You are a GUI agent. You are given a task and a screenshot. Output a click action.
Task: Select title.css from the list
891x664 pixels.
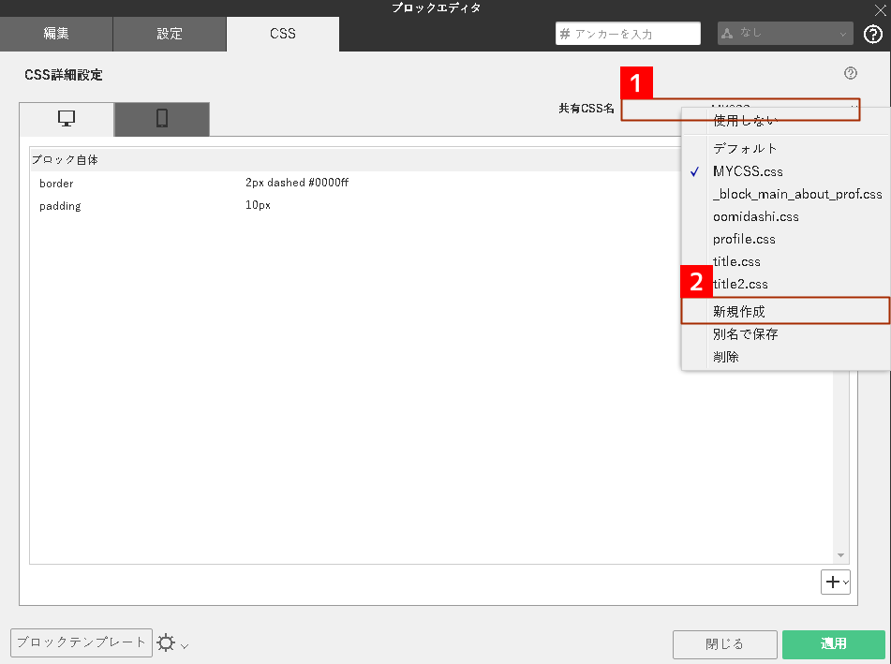click(x=786, y=262)
